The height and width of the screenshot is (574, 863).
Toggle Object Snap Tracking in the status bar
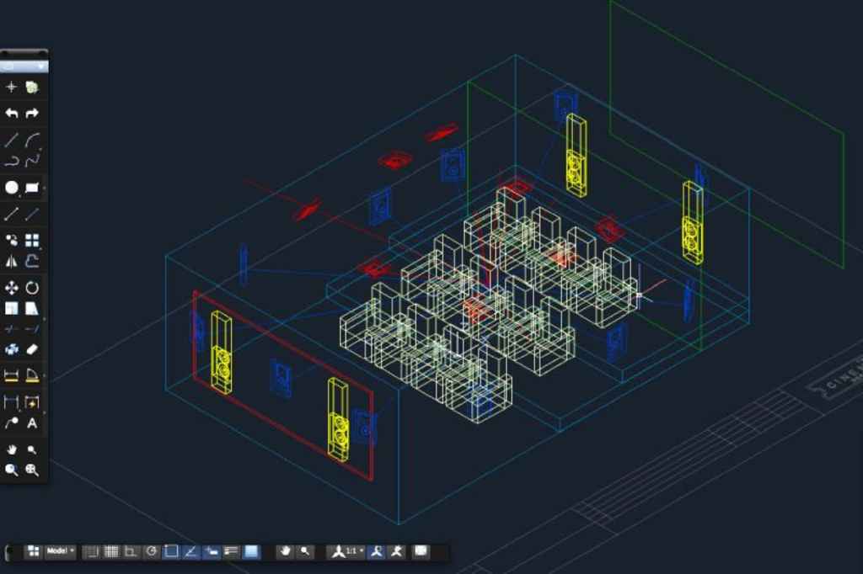[191, 551]
